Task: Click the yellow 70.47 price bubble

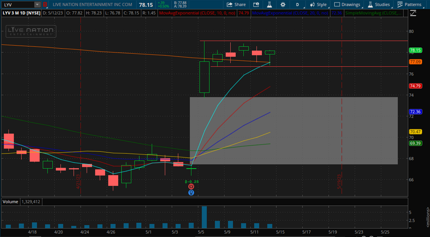Action: point(415,132)
